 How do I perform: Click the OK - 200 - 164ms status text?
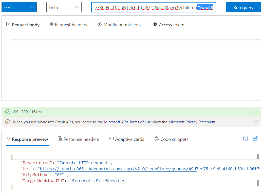point(28,112)
